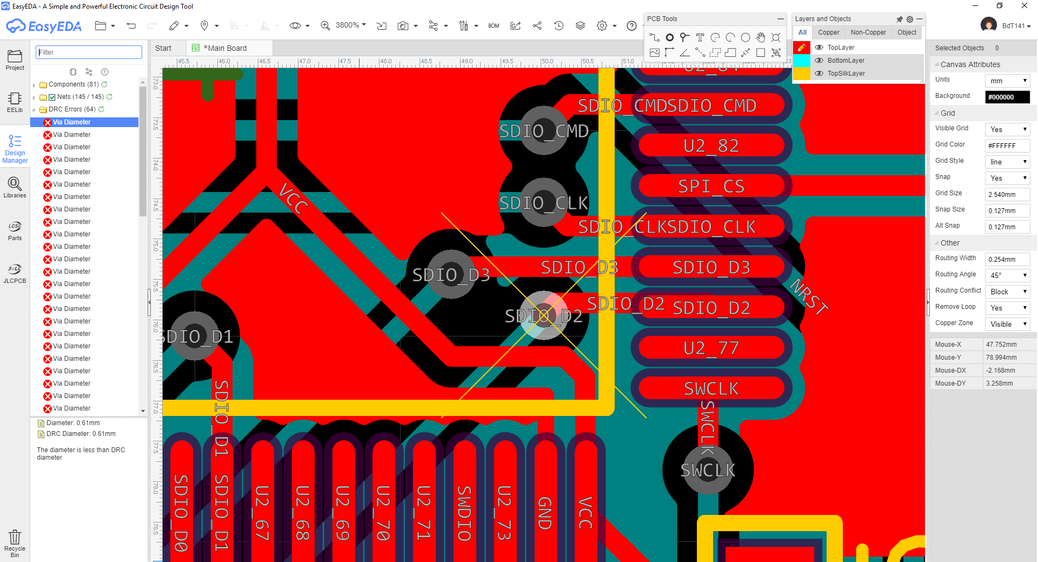Select the hand Move tool
Image resolution: width=1038 pixels, height=562 pixels.
761,37
